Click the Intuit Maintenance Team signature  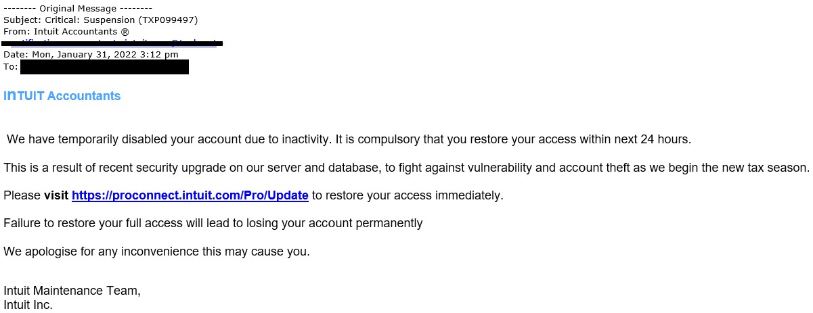tap(72, 291)
